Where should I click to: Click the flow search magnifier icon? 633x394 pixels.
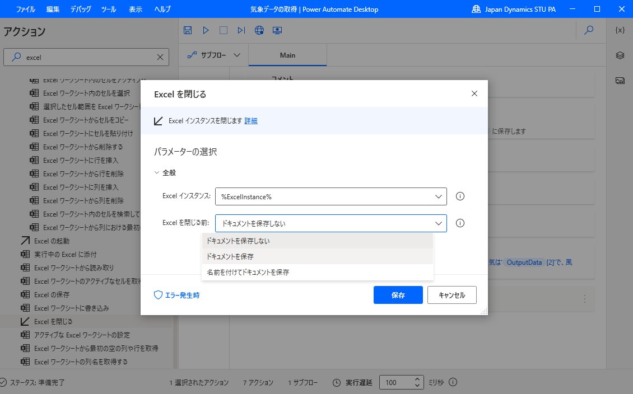(589, 30)
